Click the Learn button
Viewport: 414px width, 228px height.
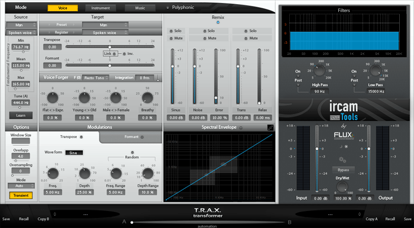[x=21, y=115]
